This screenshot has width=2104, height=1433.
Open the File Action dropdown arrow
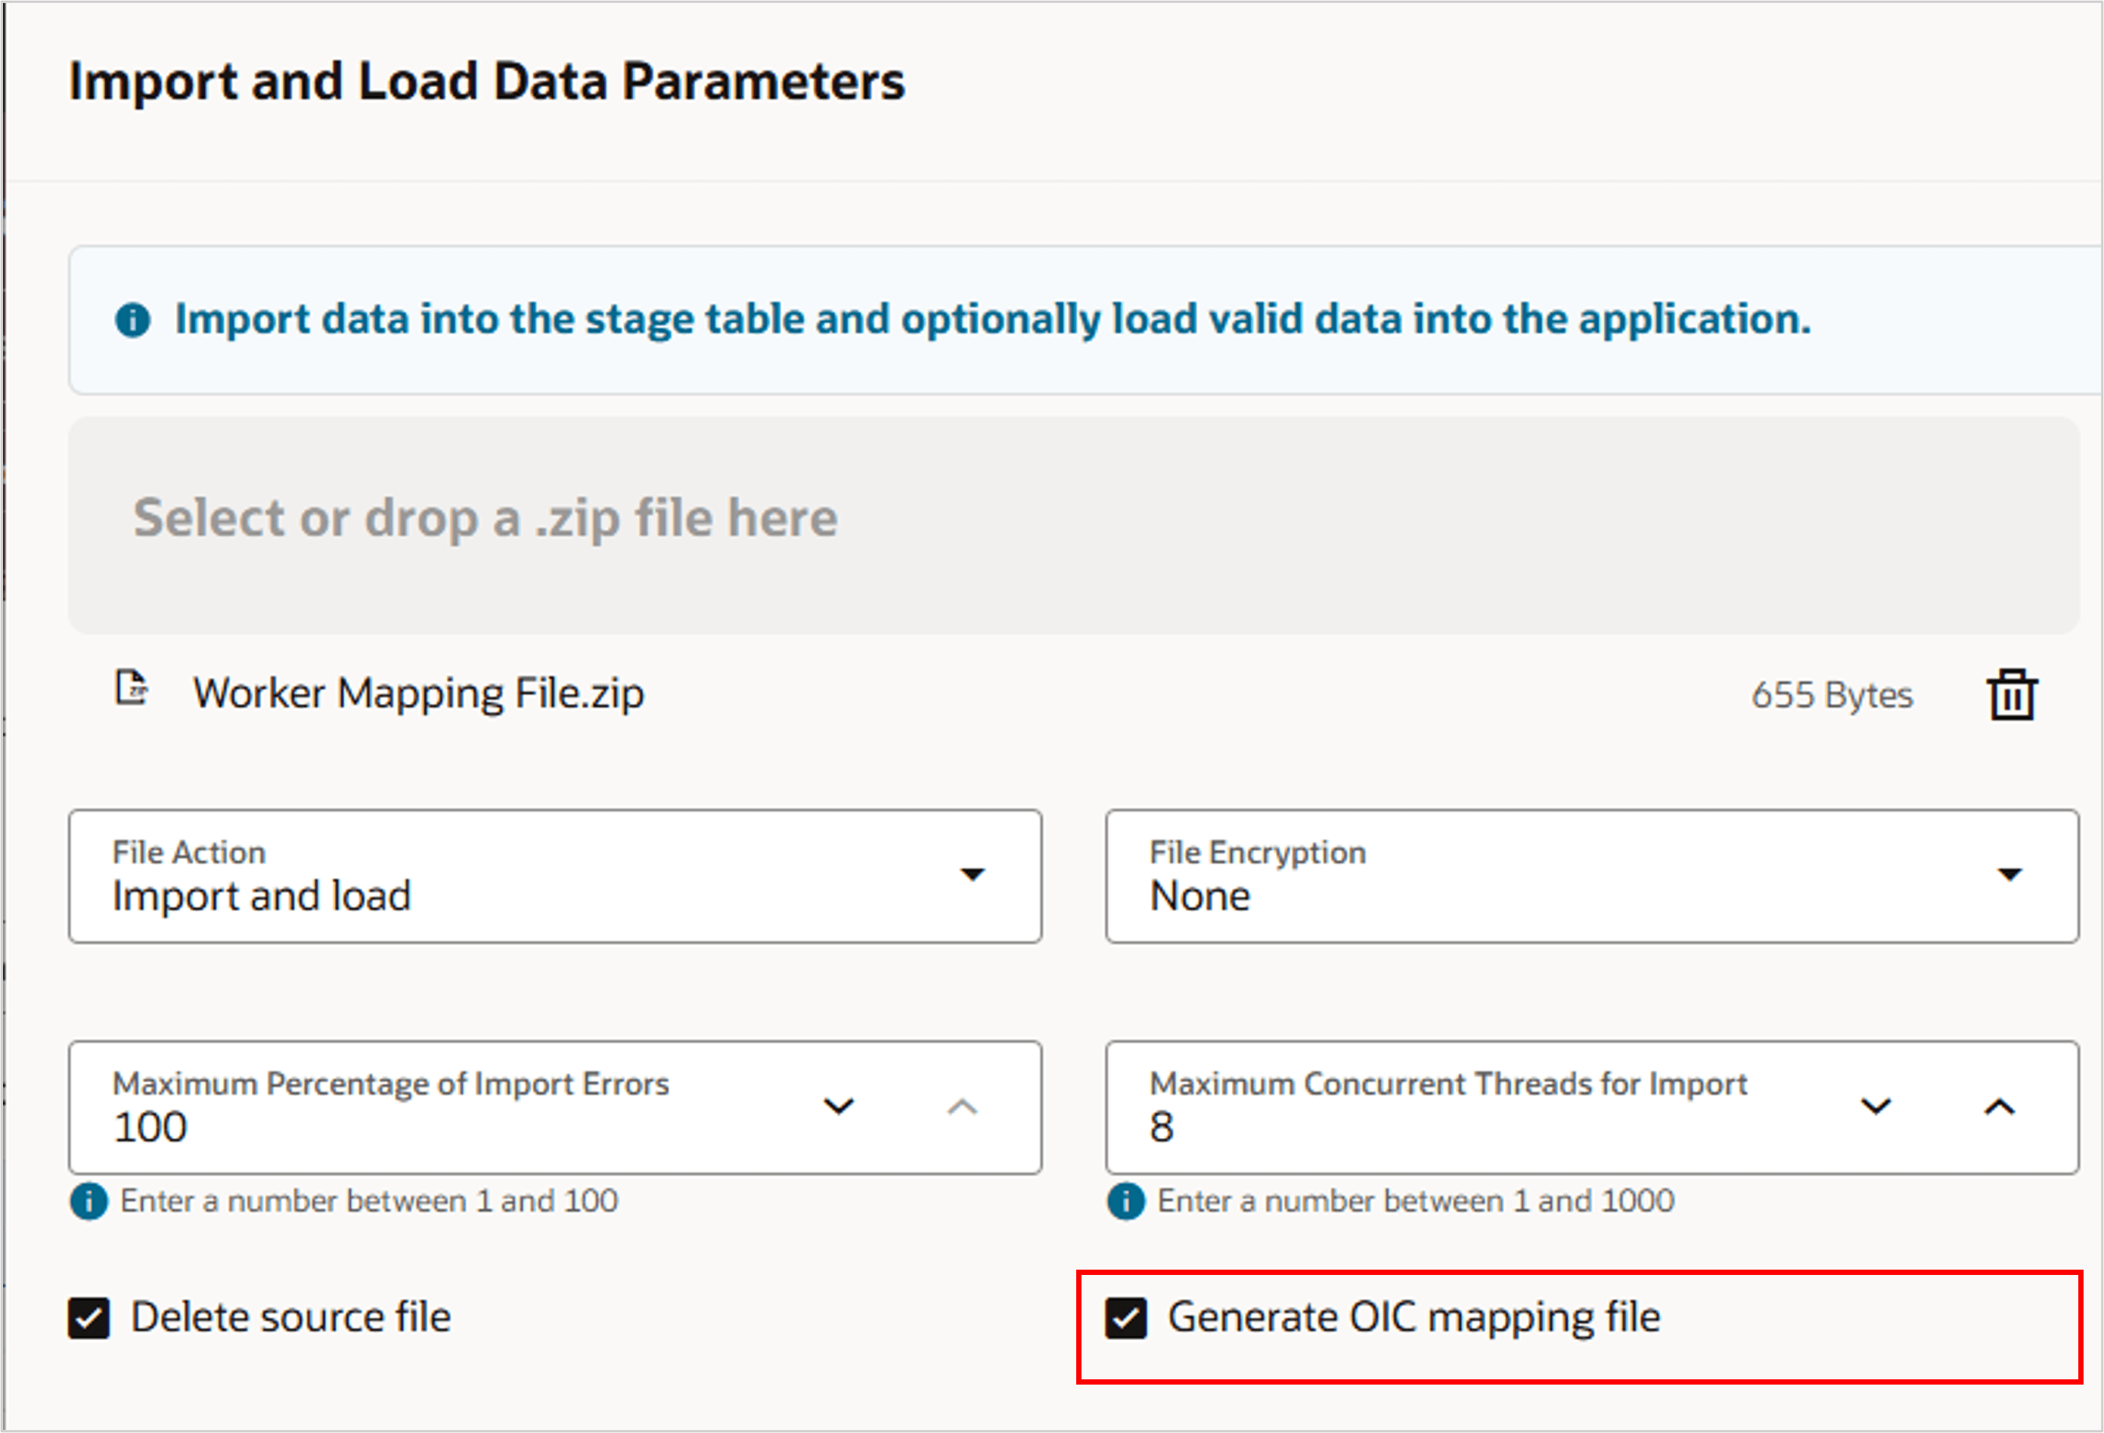point(973,874)
